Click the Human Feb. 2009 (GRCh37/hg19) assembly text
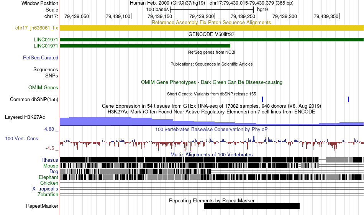Viewport: 364px width, 215px height. [167, 3]
